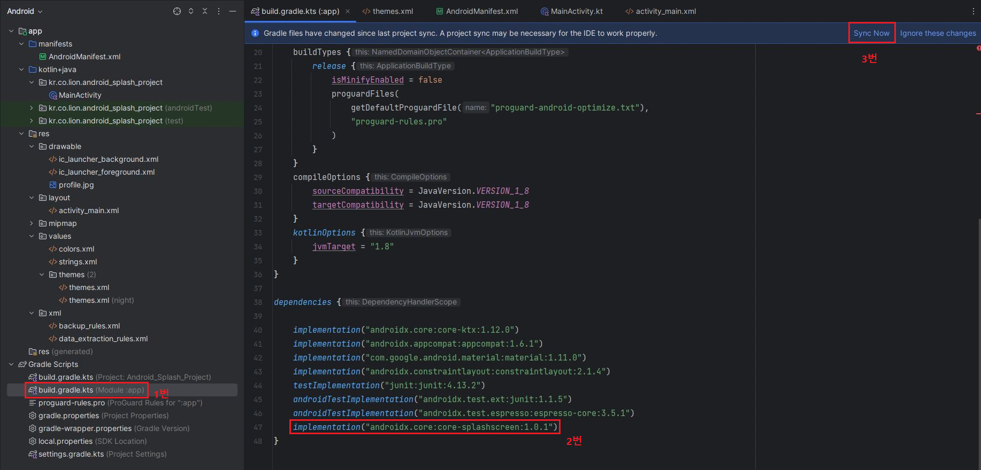Switch to the MainActivity.kt tab
This screenshot has width=981, height=470.
pos(572,11)
